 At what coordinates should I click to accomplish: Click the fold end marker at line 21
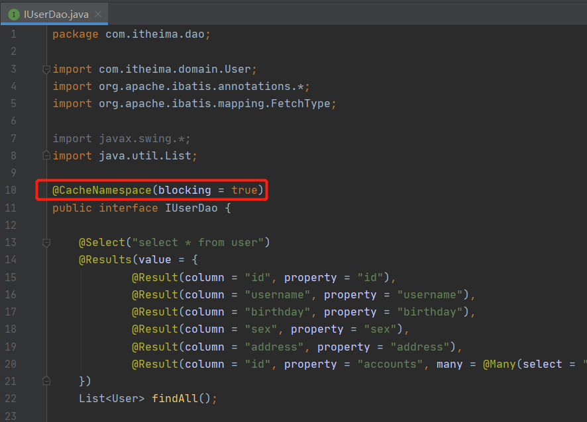coord(46,381)
